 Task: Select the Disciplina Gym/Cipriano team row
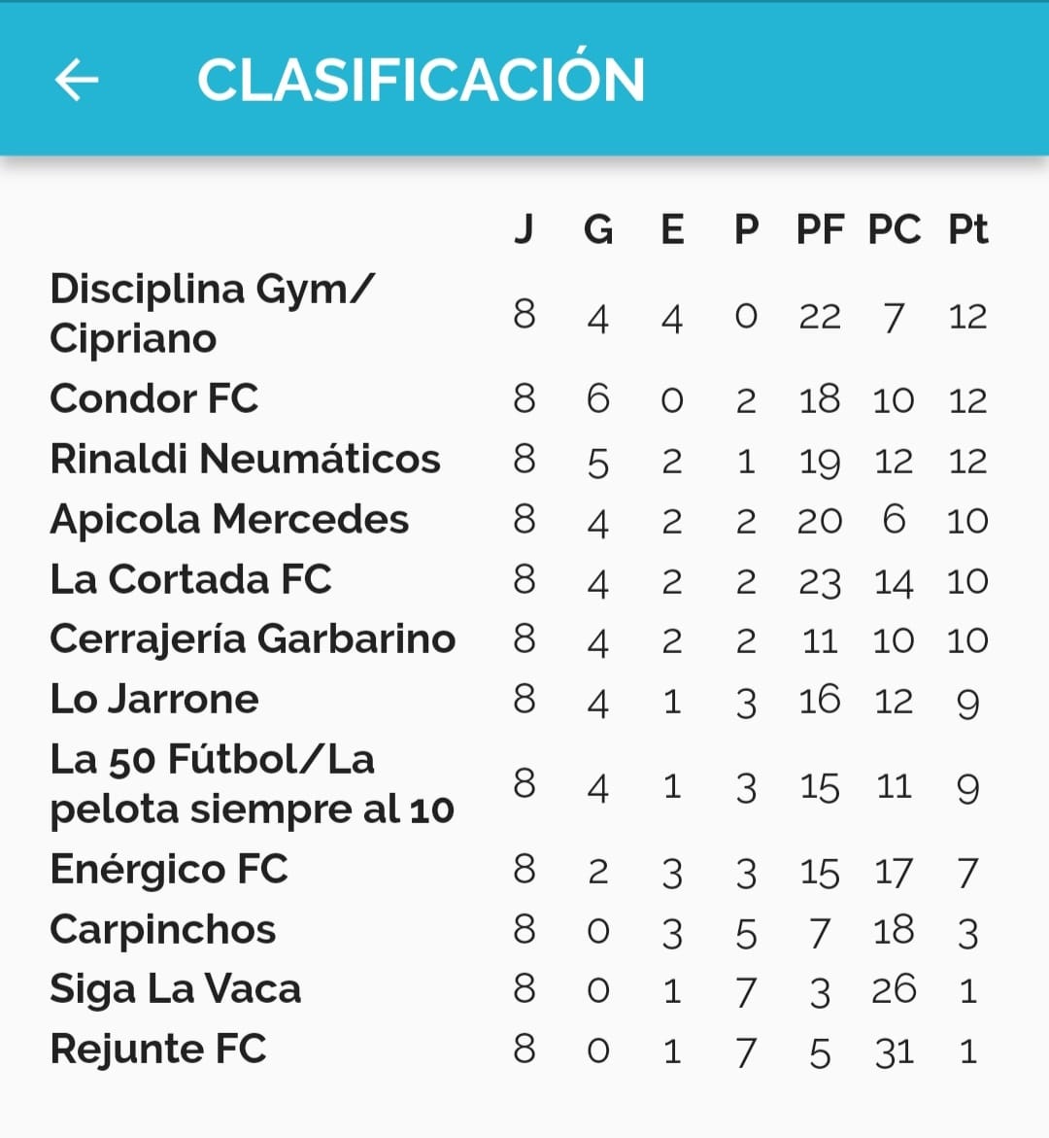(212, 314)
